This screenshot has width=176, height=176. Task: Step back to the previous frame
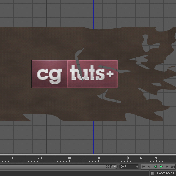(x=149, y=167)
